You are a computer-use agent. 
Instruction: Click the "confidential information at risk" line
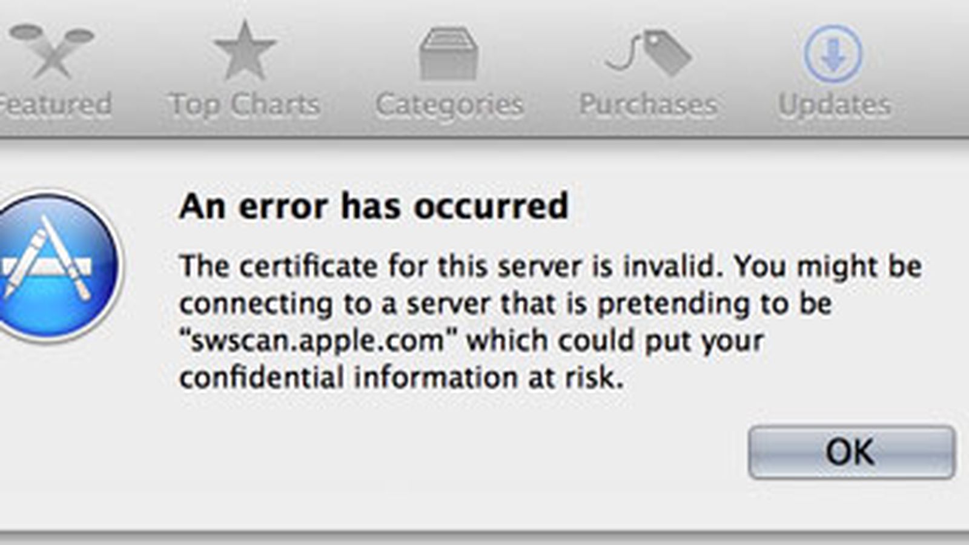click(x=401, y=378)
